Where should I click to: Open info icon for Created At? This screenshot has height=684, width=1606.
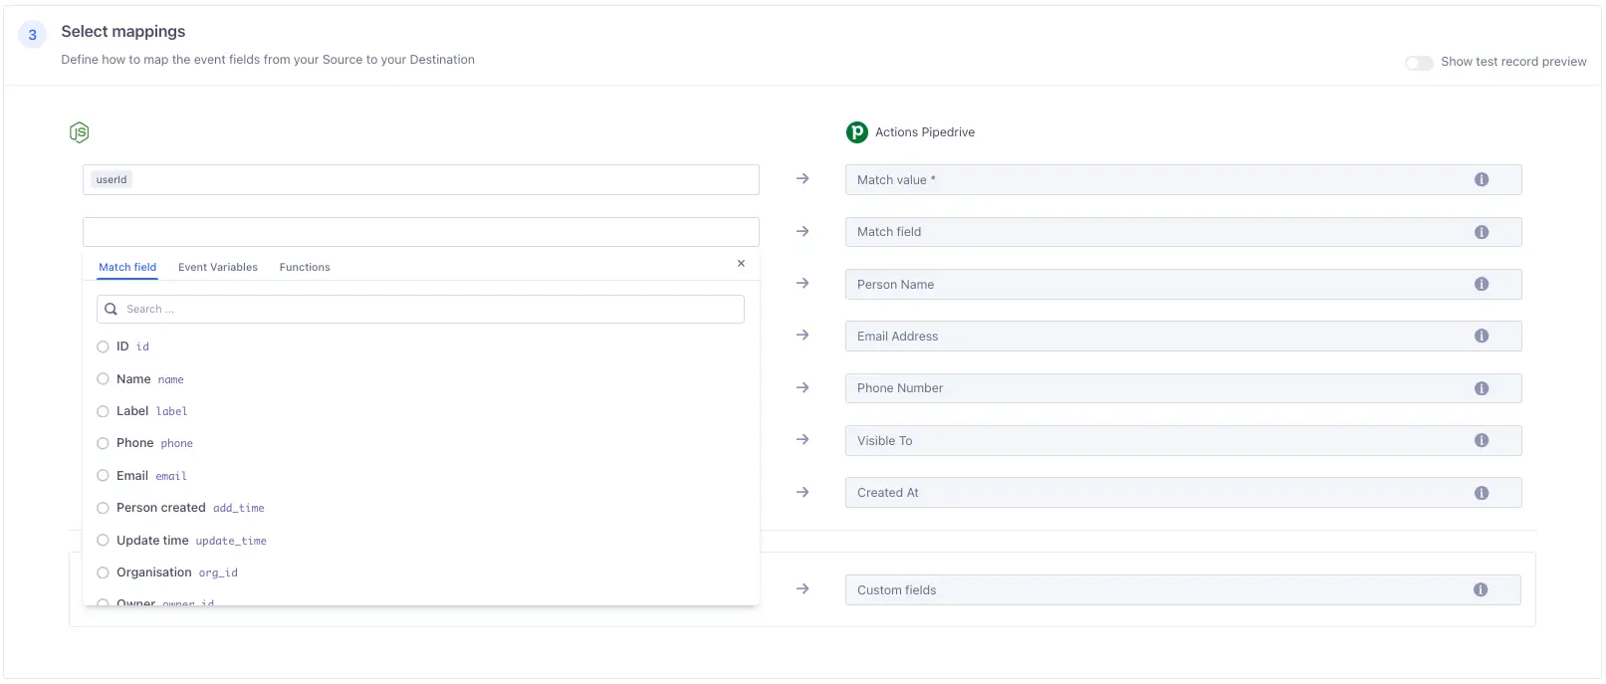pyautogui.click(x=1482, y=493)
